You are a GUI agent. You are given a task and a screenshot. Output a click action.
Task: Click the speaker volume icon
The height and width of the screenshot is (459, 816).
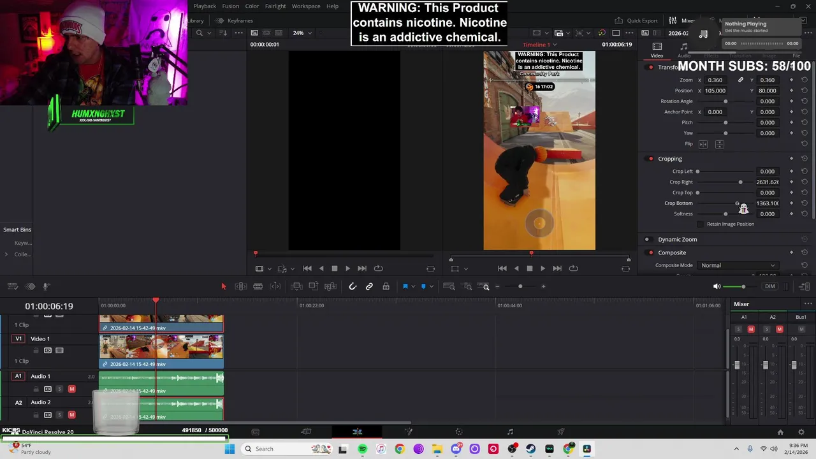coord(717,287)
